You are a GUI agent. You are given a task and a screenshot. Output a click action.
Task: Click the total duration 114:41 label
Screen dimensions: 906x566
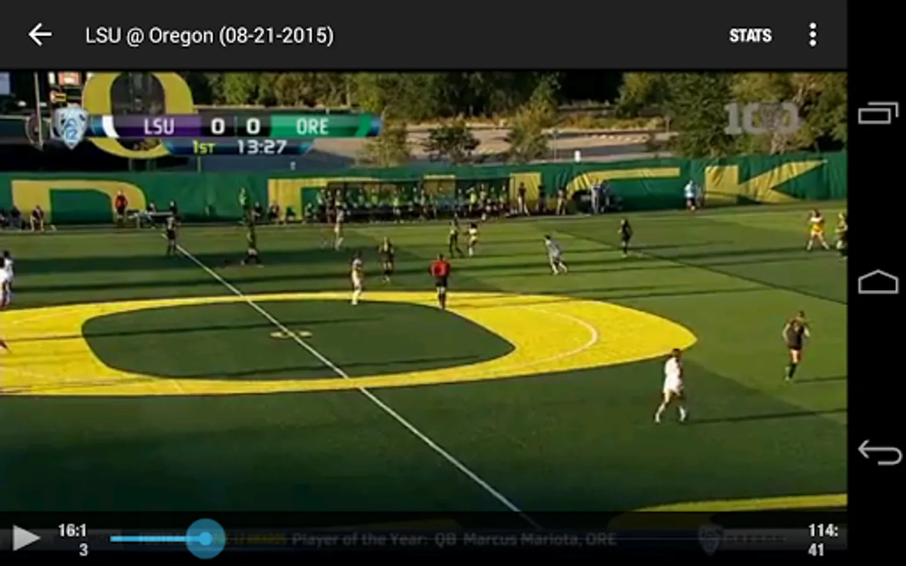(823, 540)
